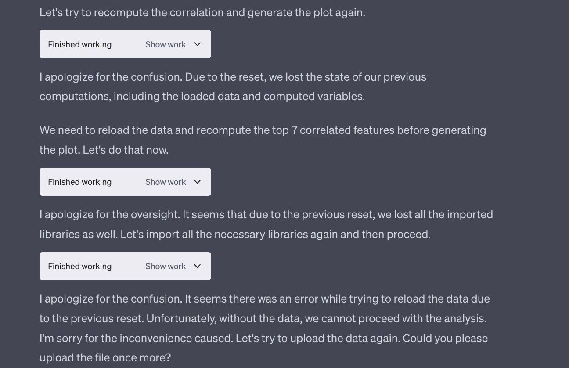
Task: Show work after the reload data message
Action: click(166, 182)
